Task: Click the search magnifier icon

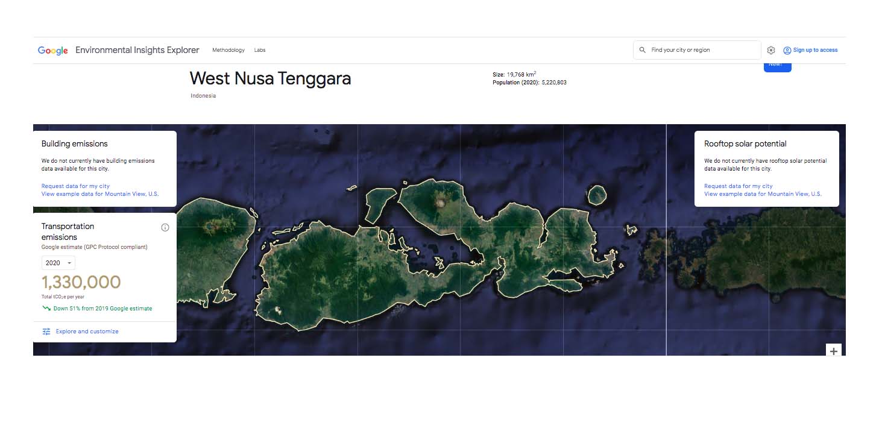Action: click(x=642, y=50)
